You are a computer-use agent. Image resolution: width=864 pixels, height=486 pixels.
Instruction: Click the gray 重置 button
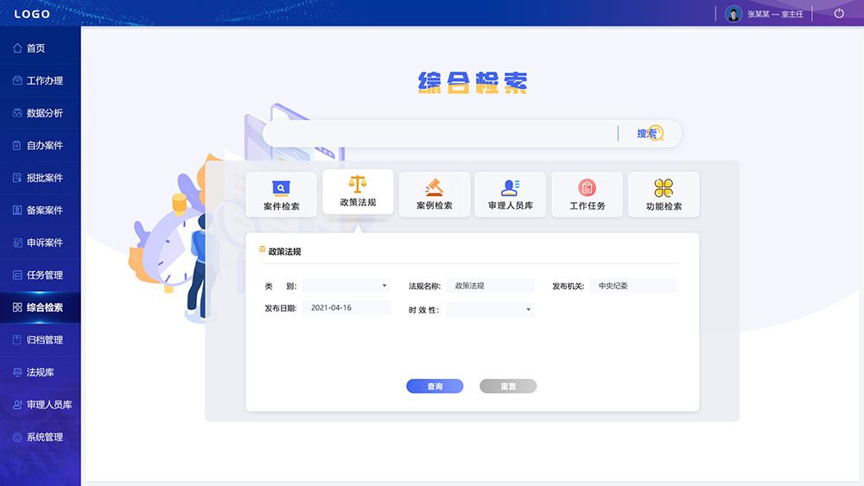click(x=508, y=386)
